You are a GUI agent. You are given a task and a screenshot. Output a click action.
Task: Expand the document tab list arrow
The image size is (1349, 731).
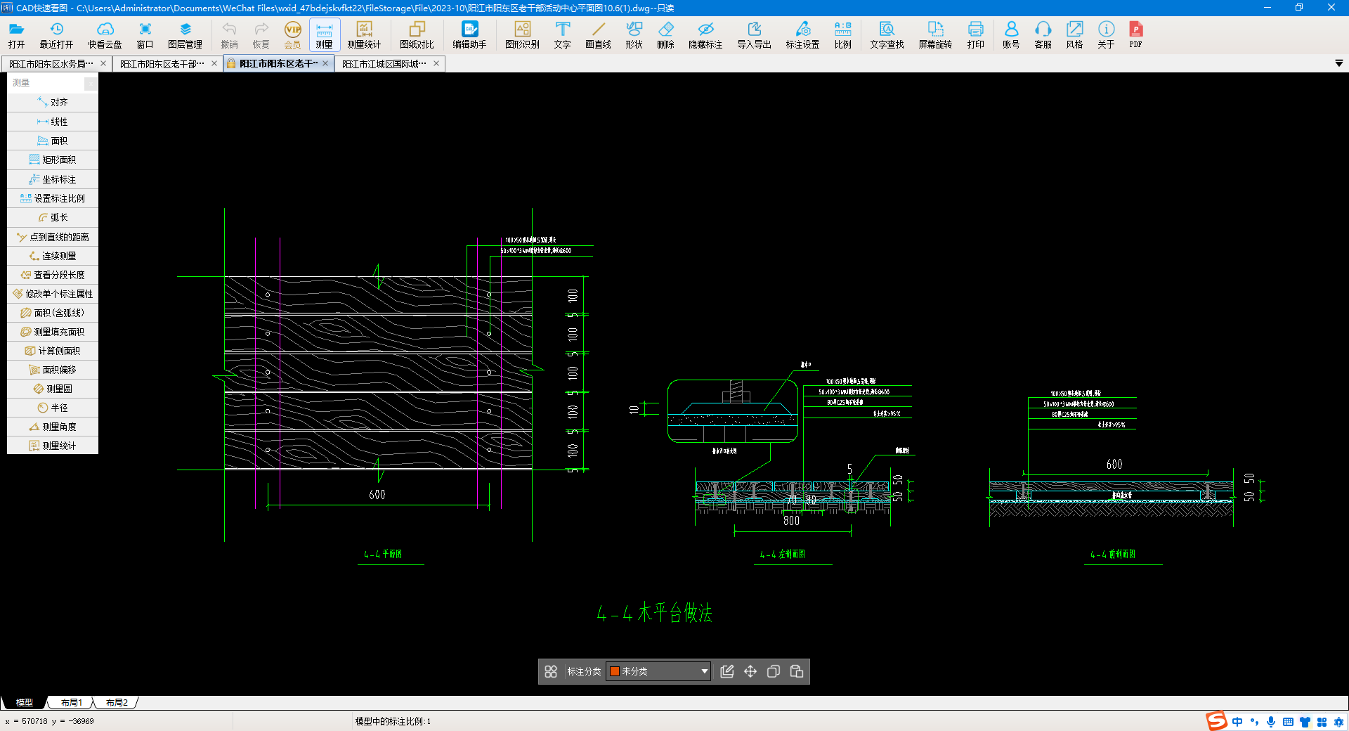click(1338, 63)
